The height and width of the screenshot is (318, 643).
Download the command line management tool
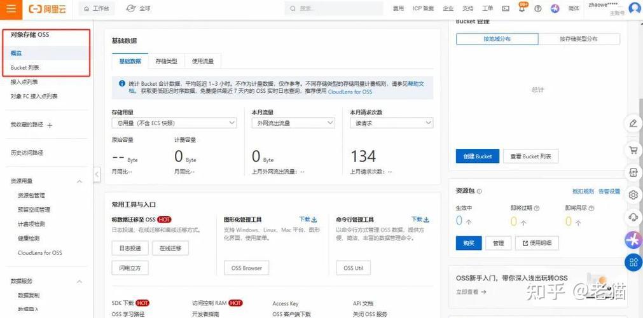click(x=420, y=219)
